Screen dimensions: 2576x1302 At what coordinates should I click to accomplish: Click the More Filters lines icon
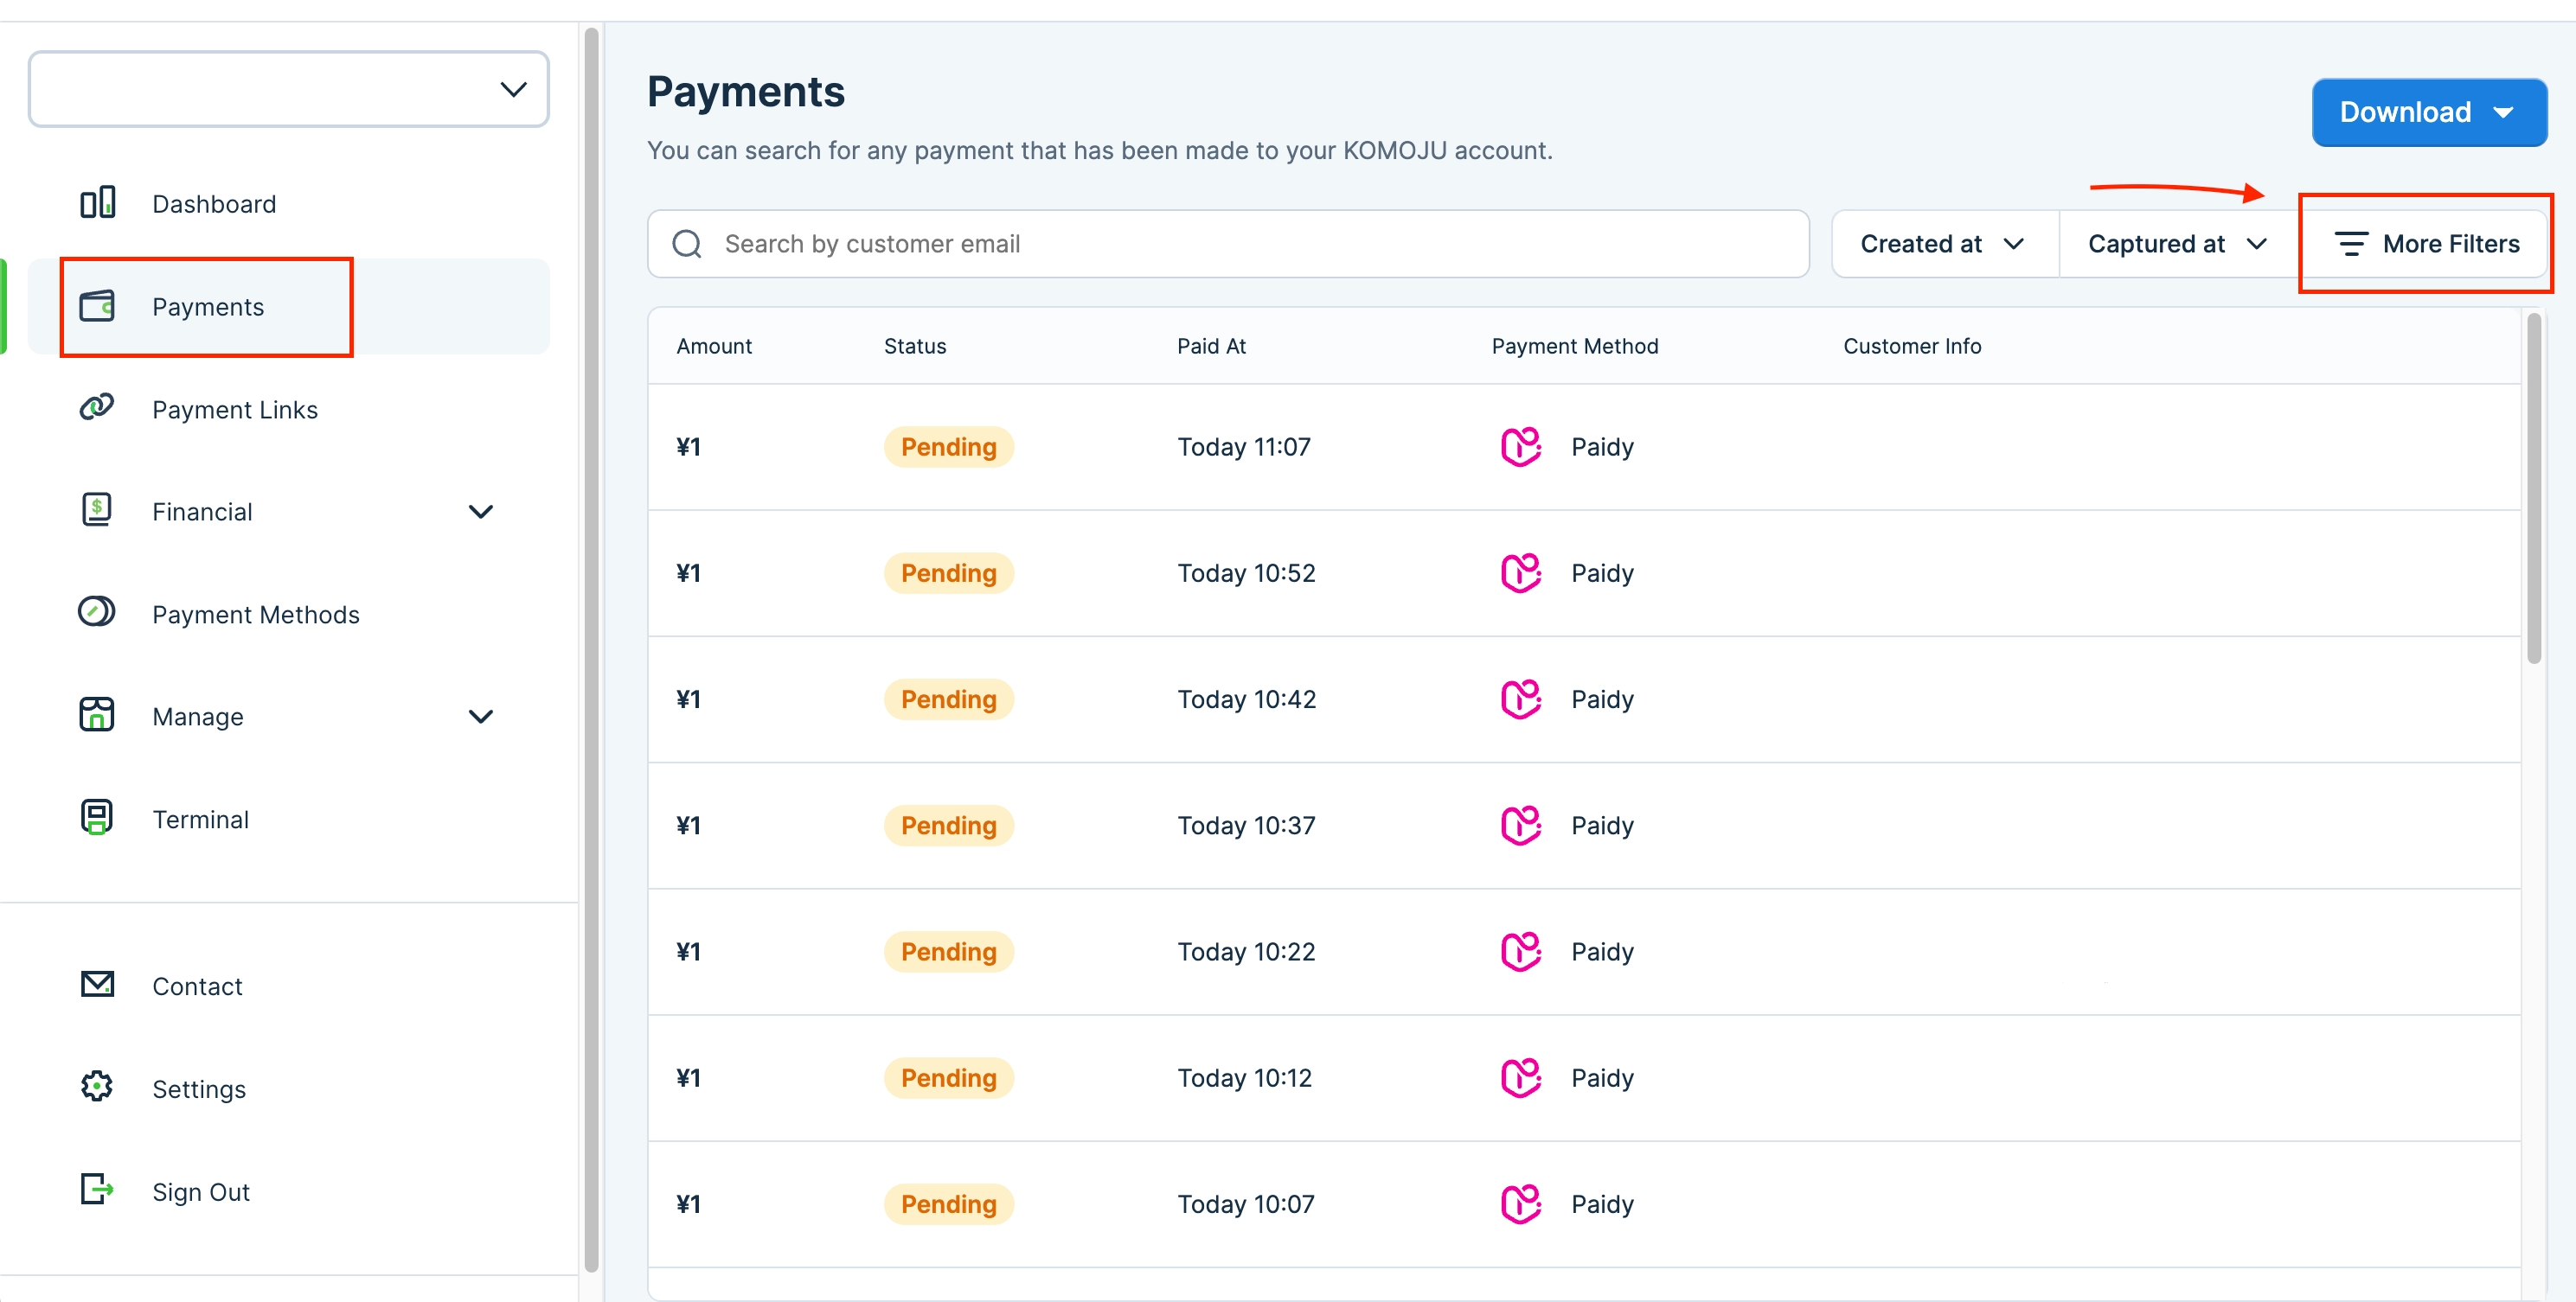[2351, 244]
